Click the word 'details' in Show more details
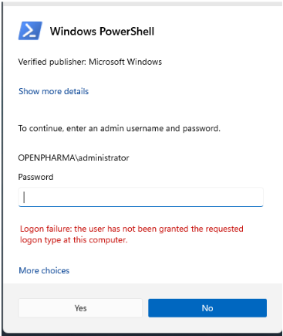283x336 pixels. 76,91
